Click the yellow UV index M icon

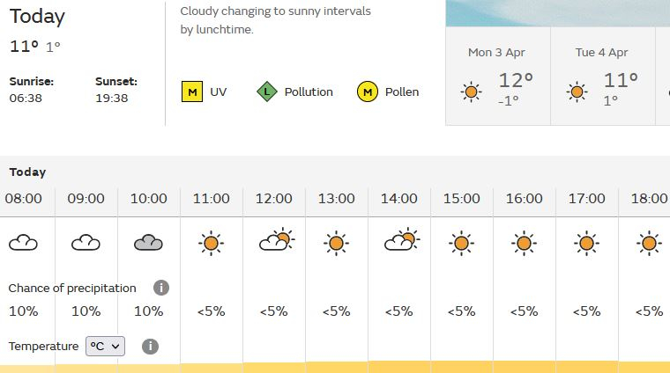click(x=192, y=91)
